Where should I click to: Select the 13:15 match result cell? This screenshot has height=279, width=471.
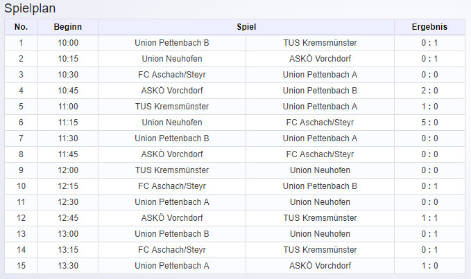pyautogui.click(x=429, y=250)
